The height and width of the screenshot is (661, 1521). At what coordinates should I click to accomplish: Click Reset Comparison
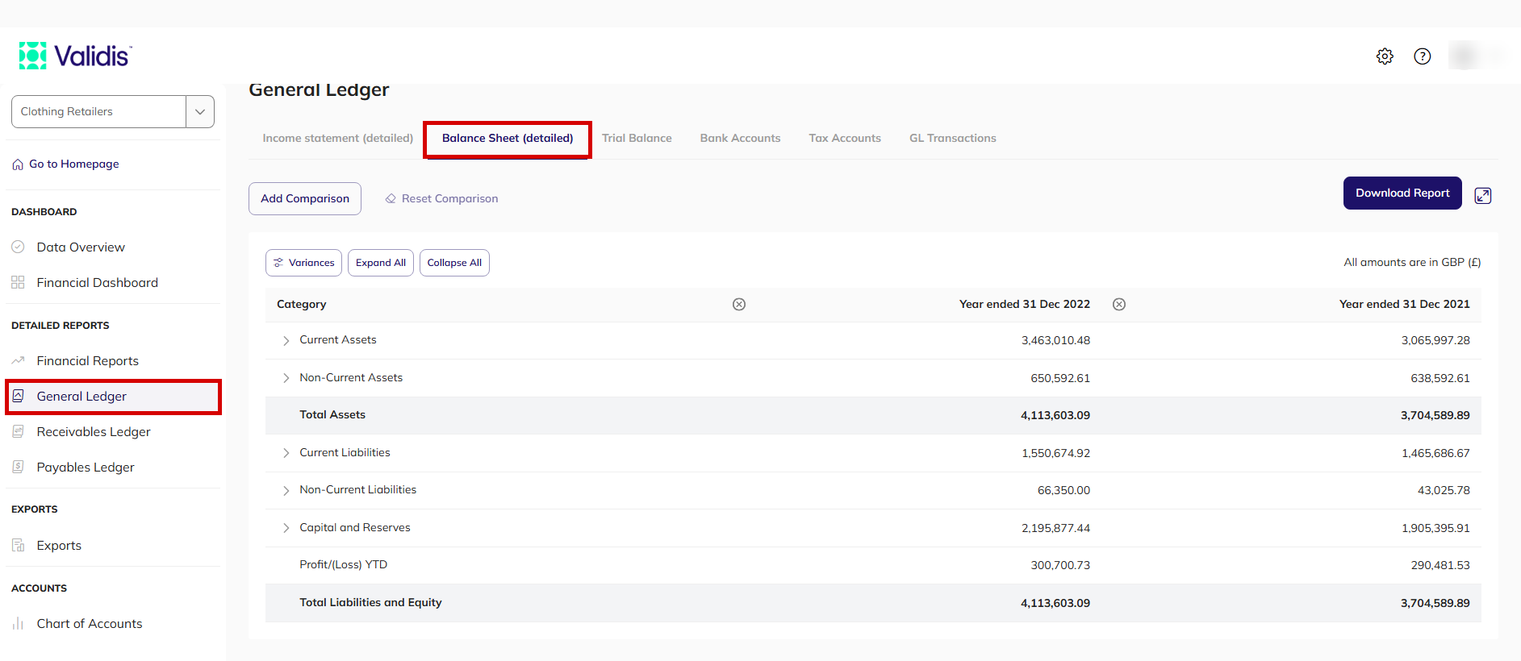441,198
